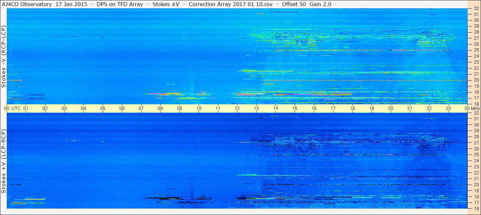Pick the 07 hour marker on the time axis
The height and width of the screenshot is (215, 481).
(x=141, y=109)
